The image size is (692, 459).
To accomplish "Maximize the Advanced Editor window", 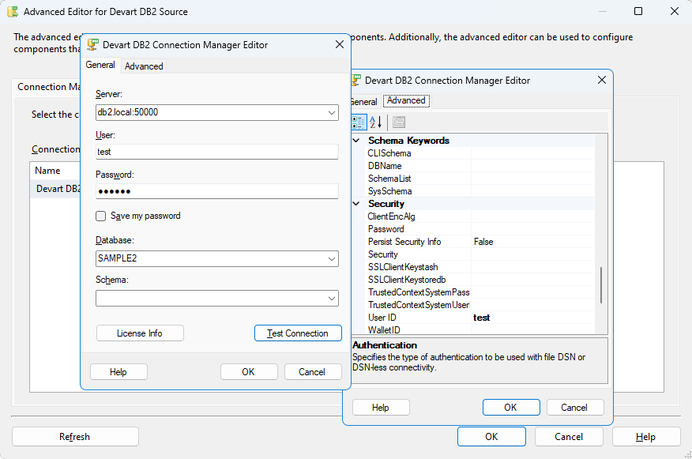I will 638,12.
